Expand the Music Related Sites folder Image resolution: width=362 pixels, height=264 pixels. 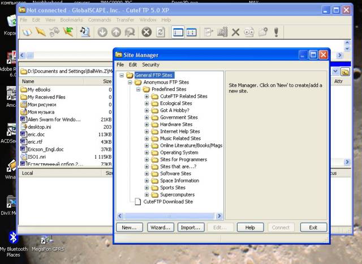[x=146, y=139]
